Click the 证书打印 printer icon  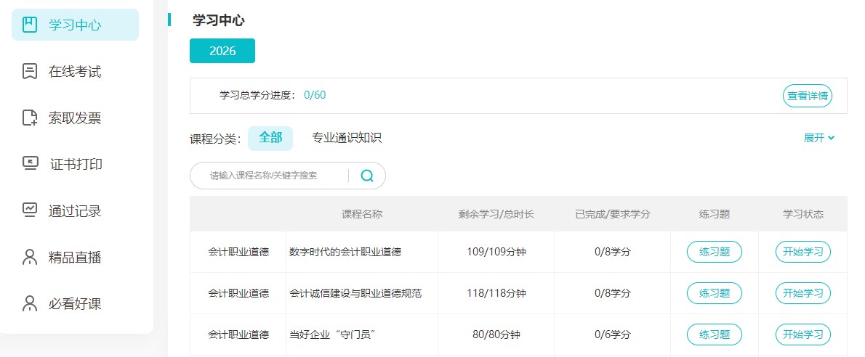click(30, 164)
